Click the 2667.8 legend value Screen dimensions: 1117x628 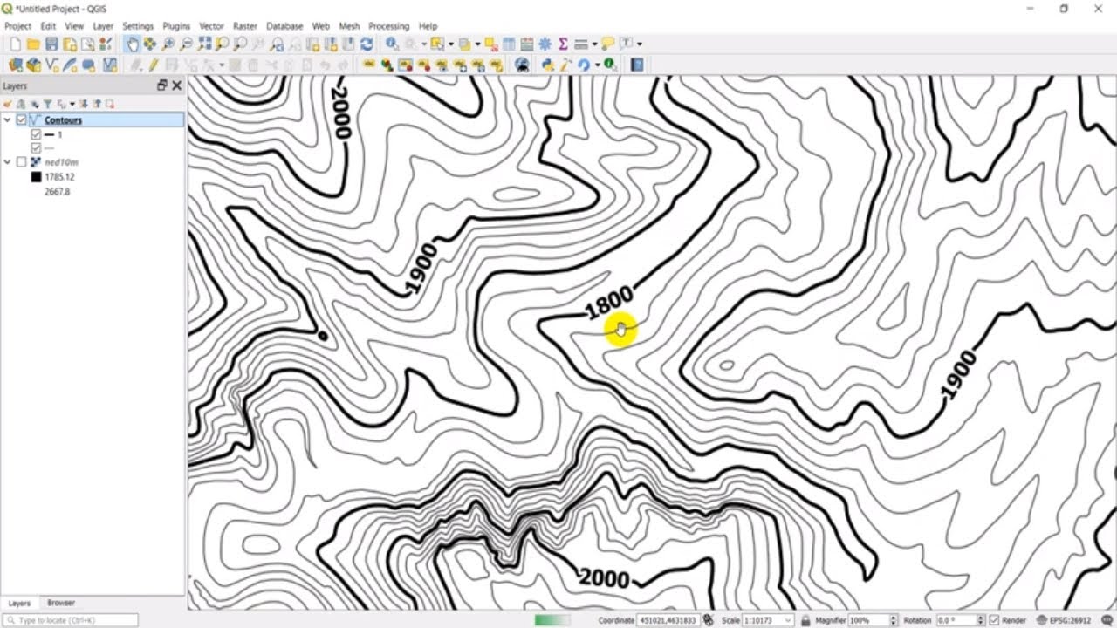(x=57, y=191)
